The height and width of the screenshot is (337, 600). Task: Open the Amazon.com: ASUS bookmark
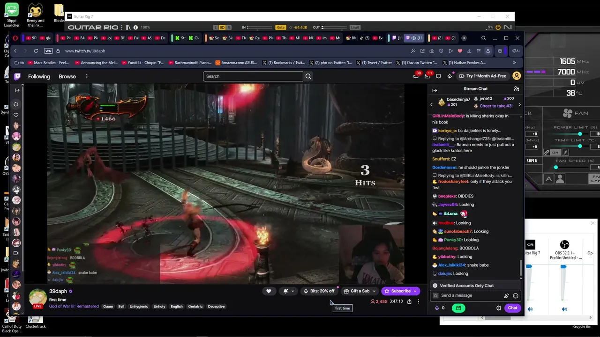coord(236,63)
